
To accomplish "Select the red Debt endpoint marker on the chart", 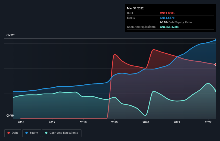I will (x=215, y=65).
